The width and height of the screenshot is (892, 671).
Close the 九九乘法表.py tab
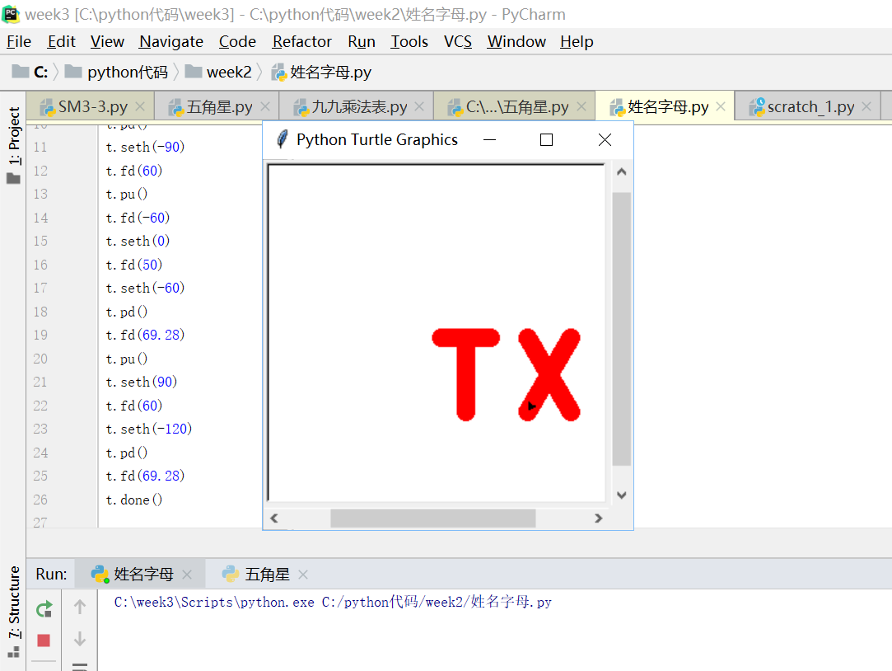click(x=419, y=106)
